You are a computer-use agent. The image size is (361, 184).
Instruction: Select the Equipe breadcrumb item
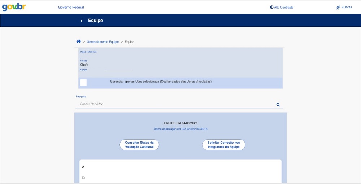129,42
